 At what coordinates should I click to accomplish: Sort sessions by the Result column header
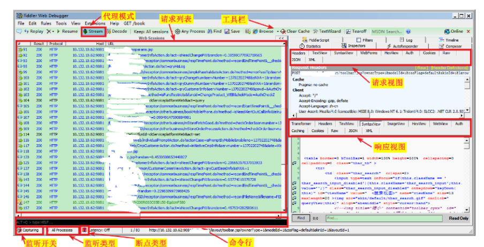click(x=39, y=44)
